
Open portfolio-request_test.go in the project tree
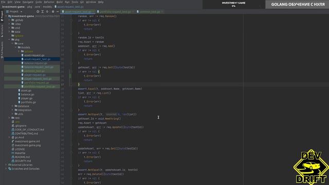pyautogui.click(x=40, y=87)
